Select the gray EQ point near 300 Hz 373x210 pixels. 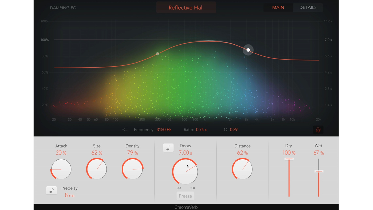[x=158, y=53]
